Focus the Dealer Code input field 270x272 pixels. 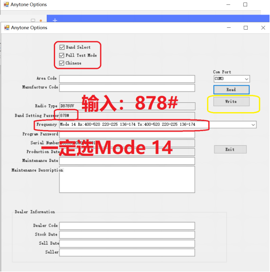click(x=127, y=226)
